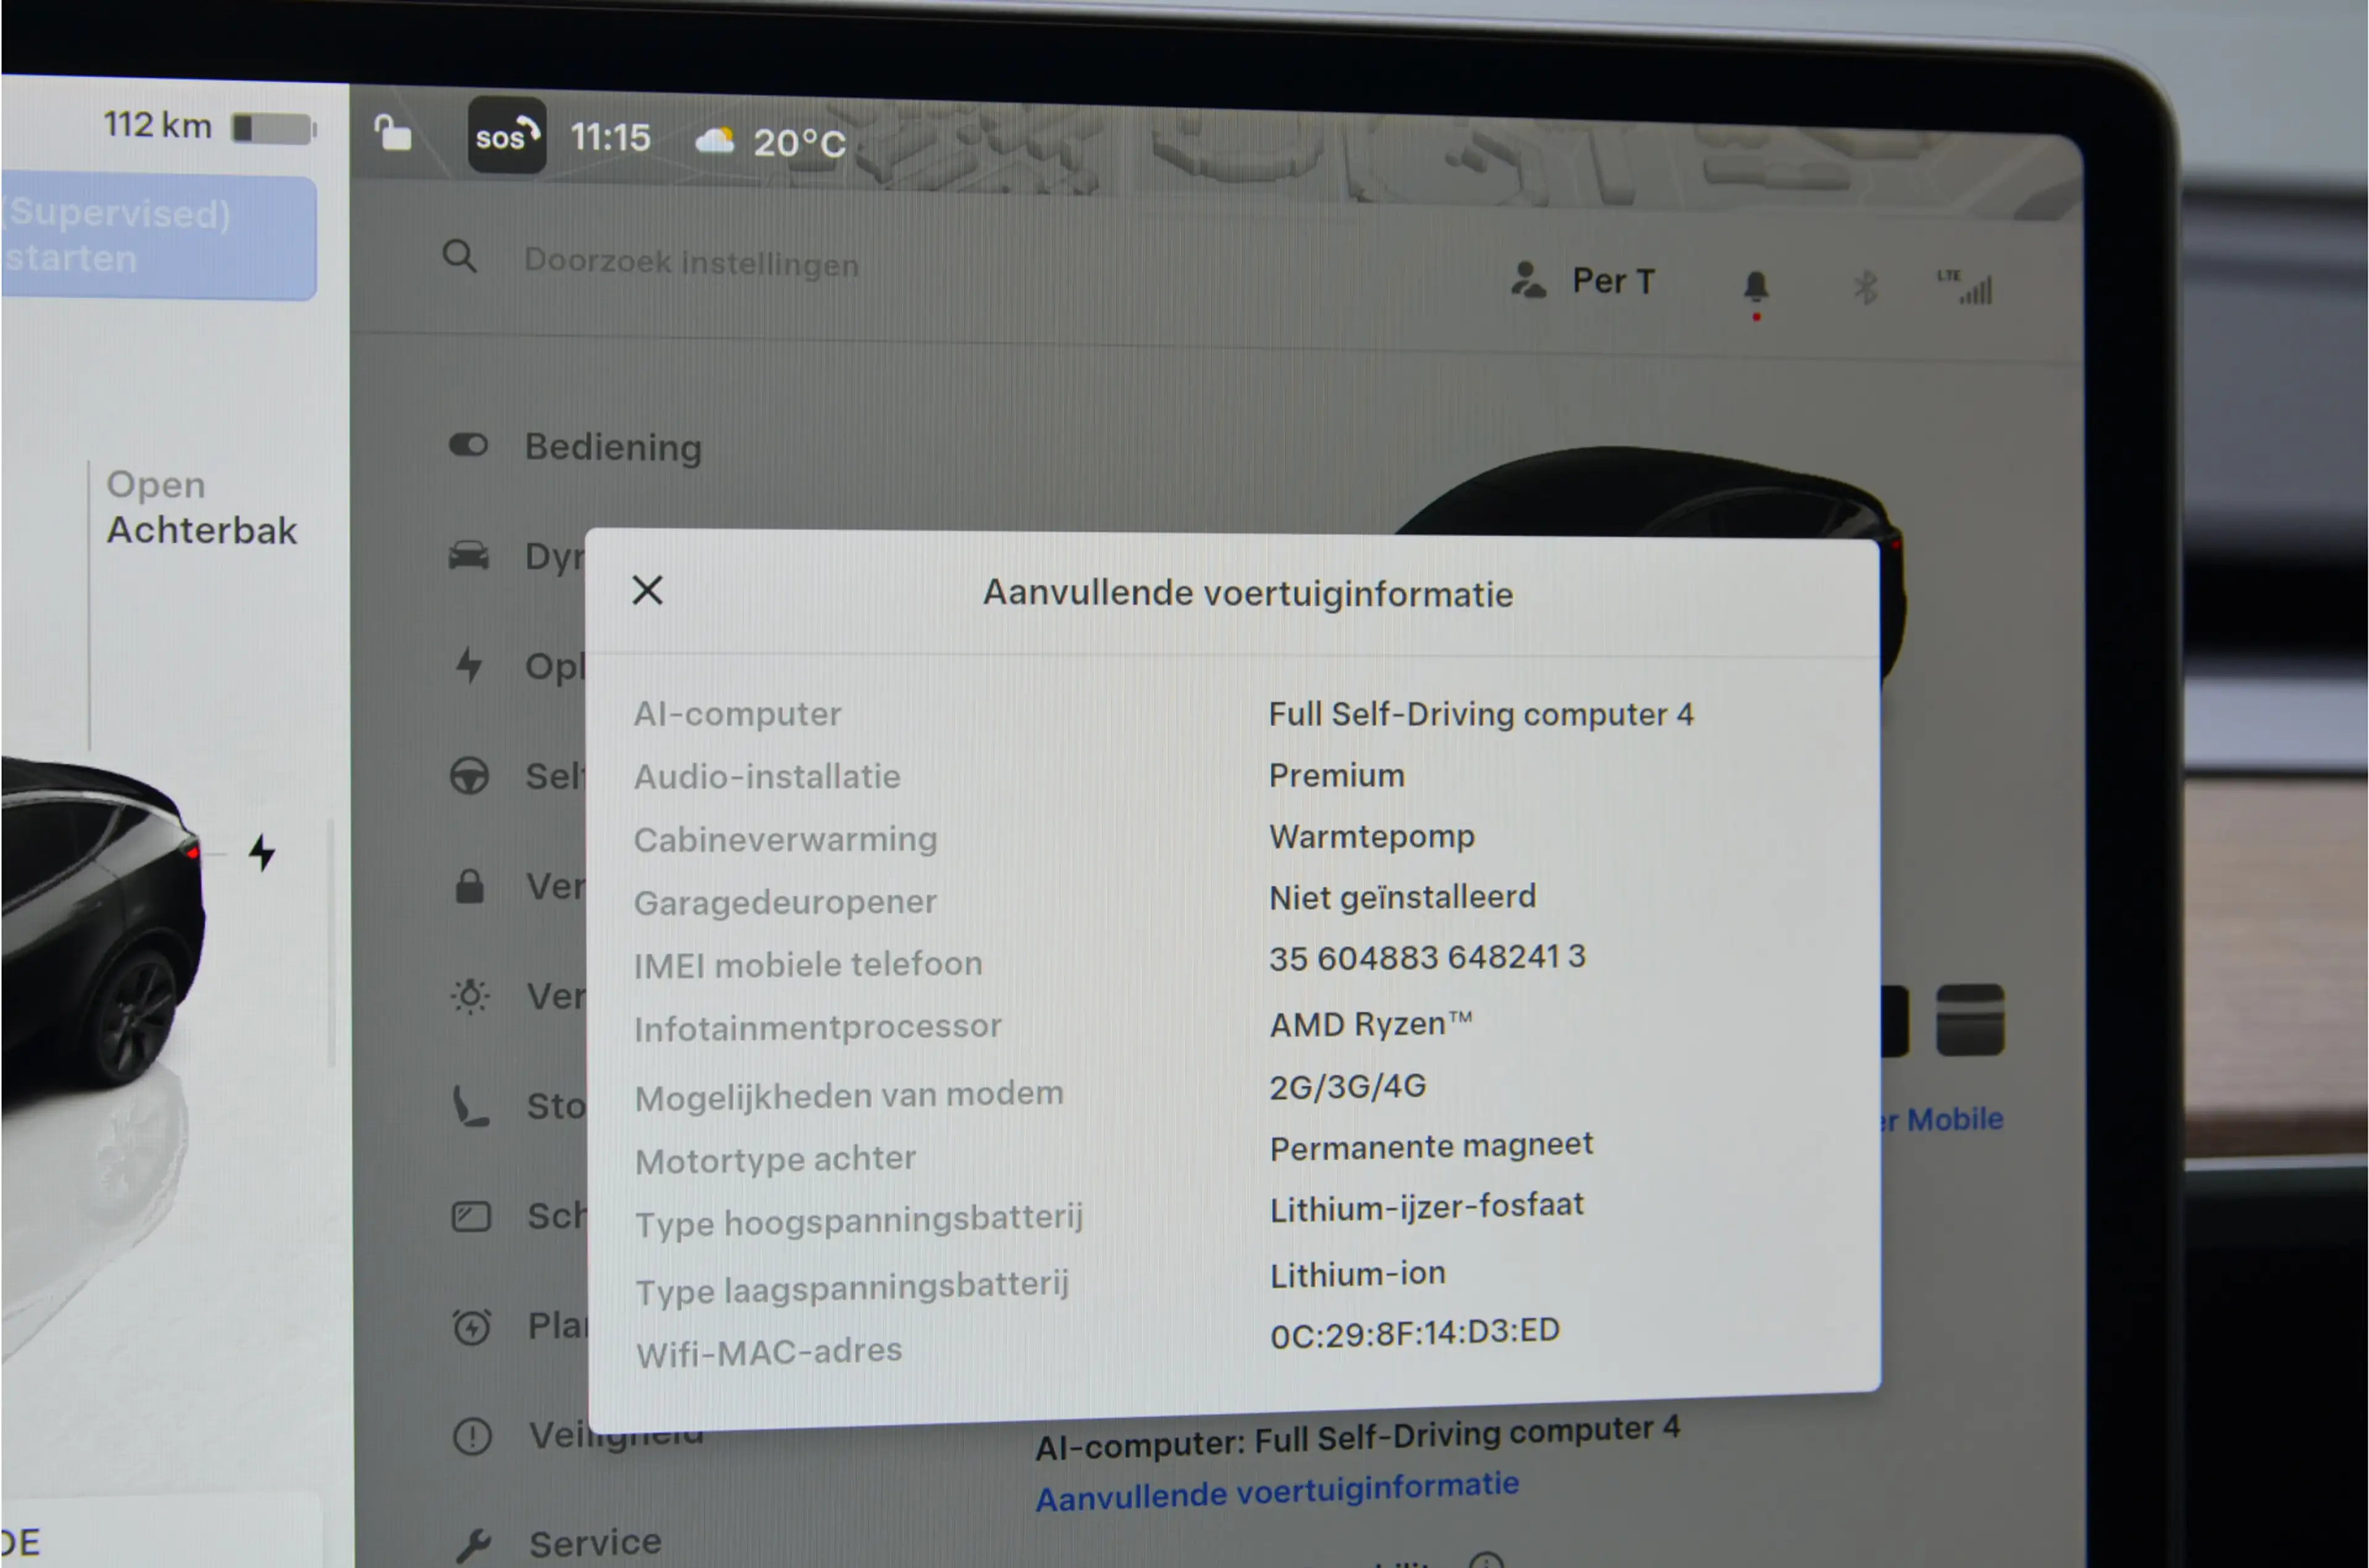Viewport: 2369px width, 1568px height.
Task: Tap the wrench Service icon
Action: (473, 1546)
